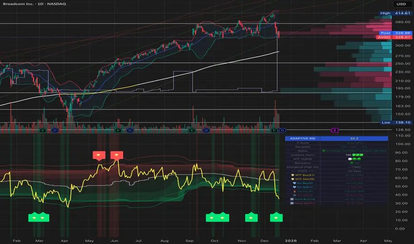Screen dimensions: 414x244
Task: Click the STATS section heading
Action: [x=303, y=171]
